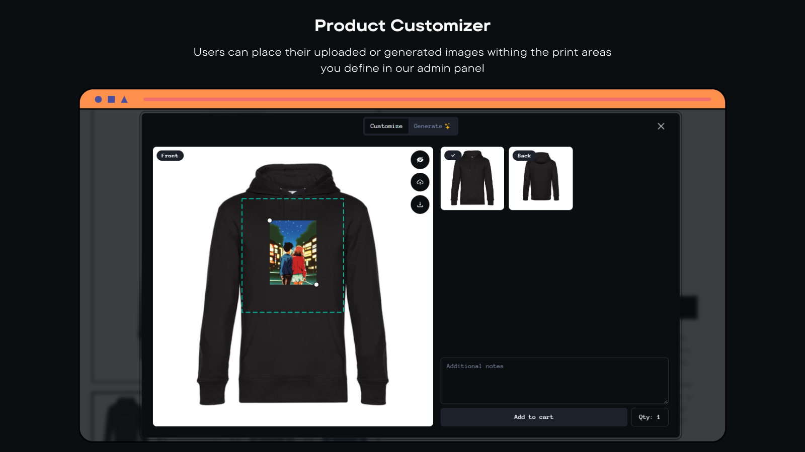The height and width of the screenshot is (452, 805).
Task: Click the Front view label badge
Action: tap(170, 156)
